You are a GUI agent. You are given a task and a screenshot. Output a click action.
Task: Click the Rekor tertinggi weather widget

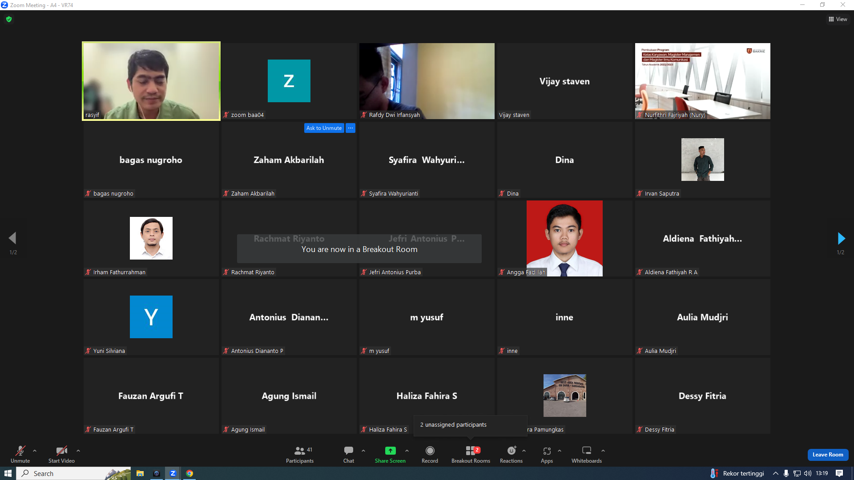[738, 473]
